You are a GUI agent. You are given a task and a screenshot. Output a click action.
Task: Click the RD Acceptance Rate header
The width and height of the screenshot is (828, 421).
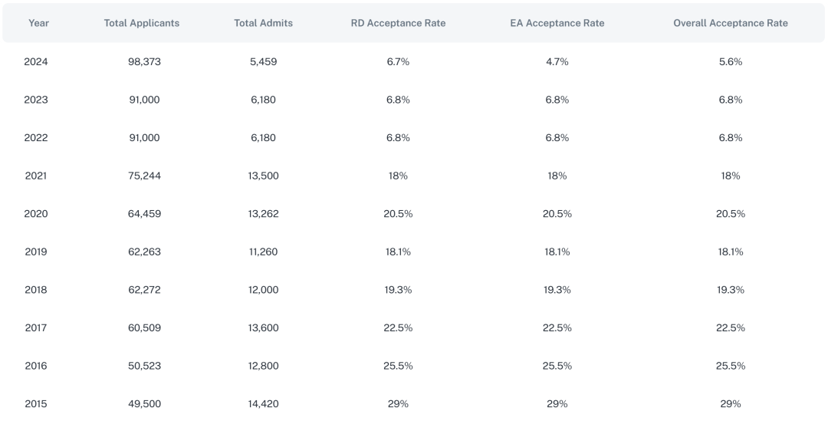(398, 23)
